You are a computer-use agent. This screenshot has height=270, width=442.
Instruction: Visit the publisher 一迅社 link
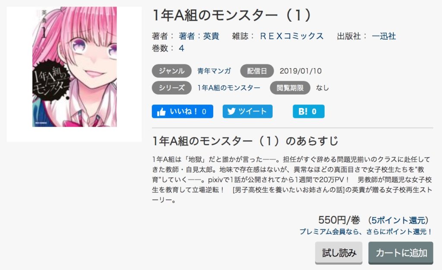pos(384,36)
